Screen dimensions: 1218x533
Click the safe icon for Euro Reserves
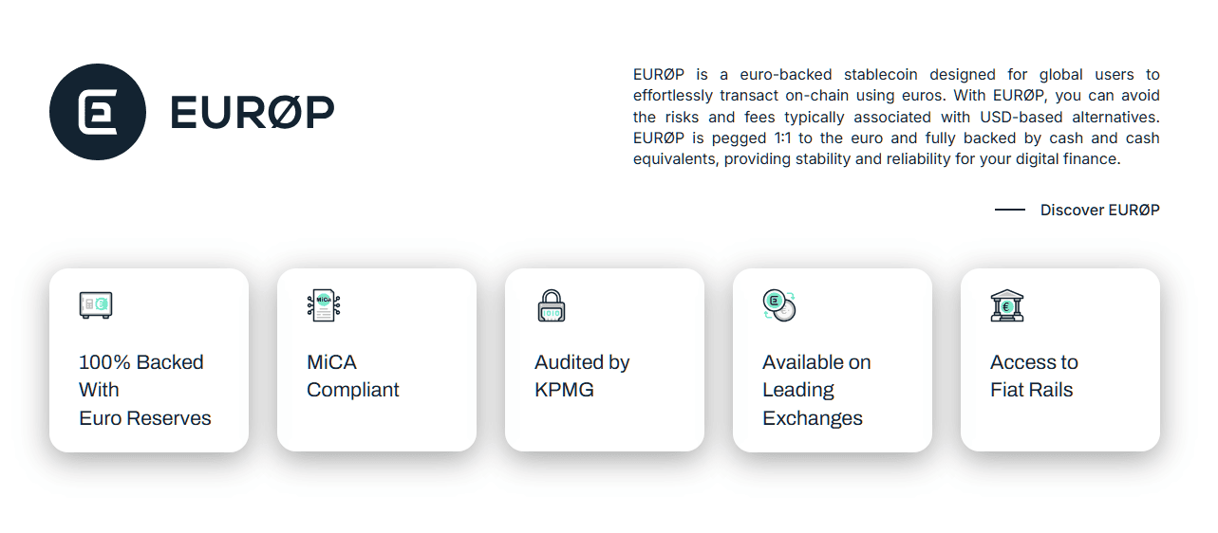[x=96, y=305]
